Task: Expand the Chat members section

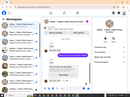Action: [x=109, y=52]
